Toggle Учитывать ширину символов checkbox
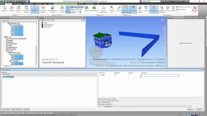The image size is (207, 116). 99,99
